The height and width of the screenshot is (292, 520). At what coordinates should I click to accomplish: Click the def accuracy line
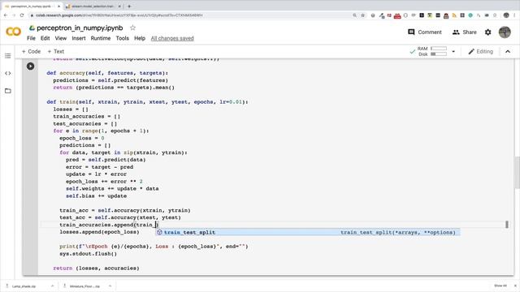click(x=107, y=73)
